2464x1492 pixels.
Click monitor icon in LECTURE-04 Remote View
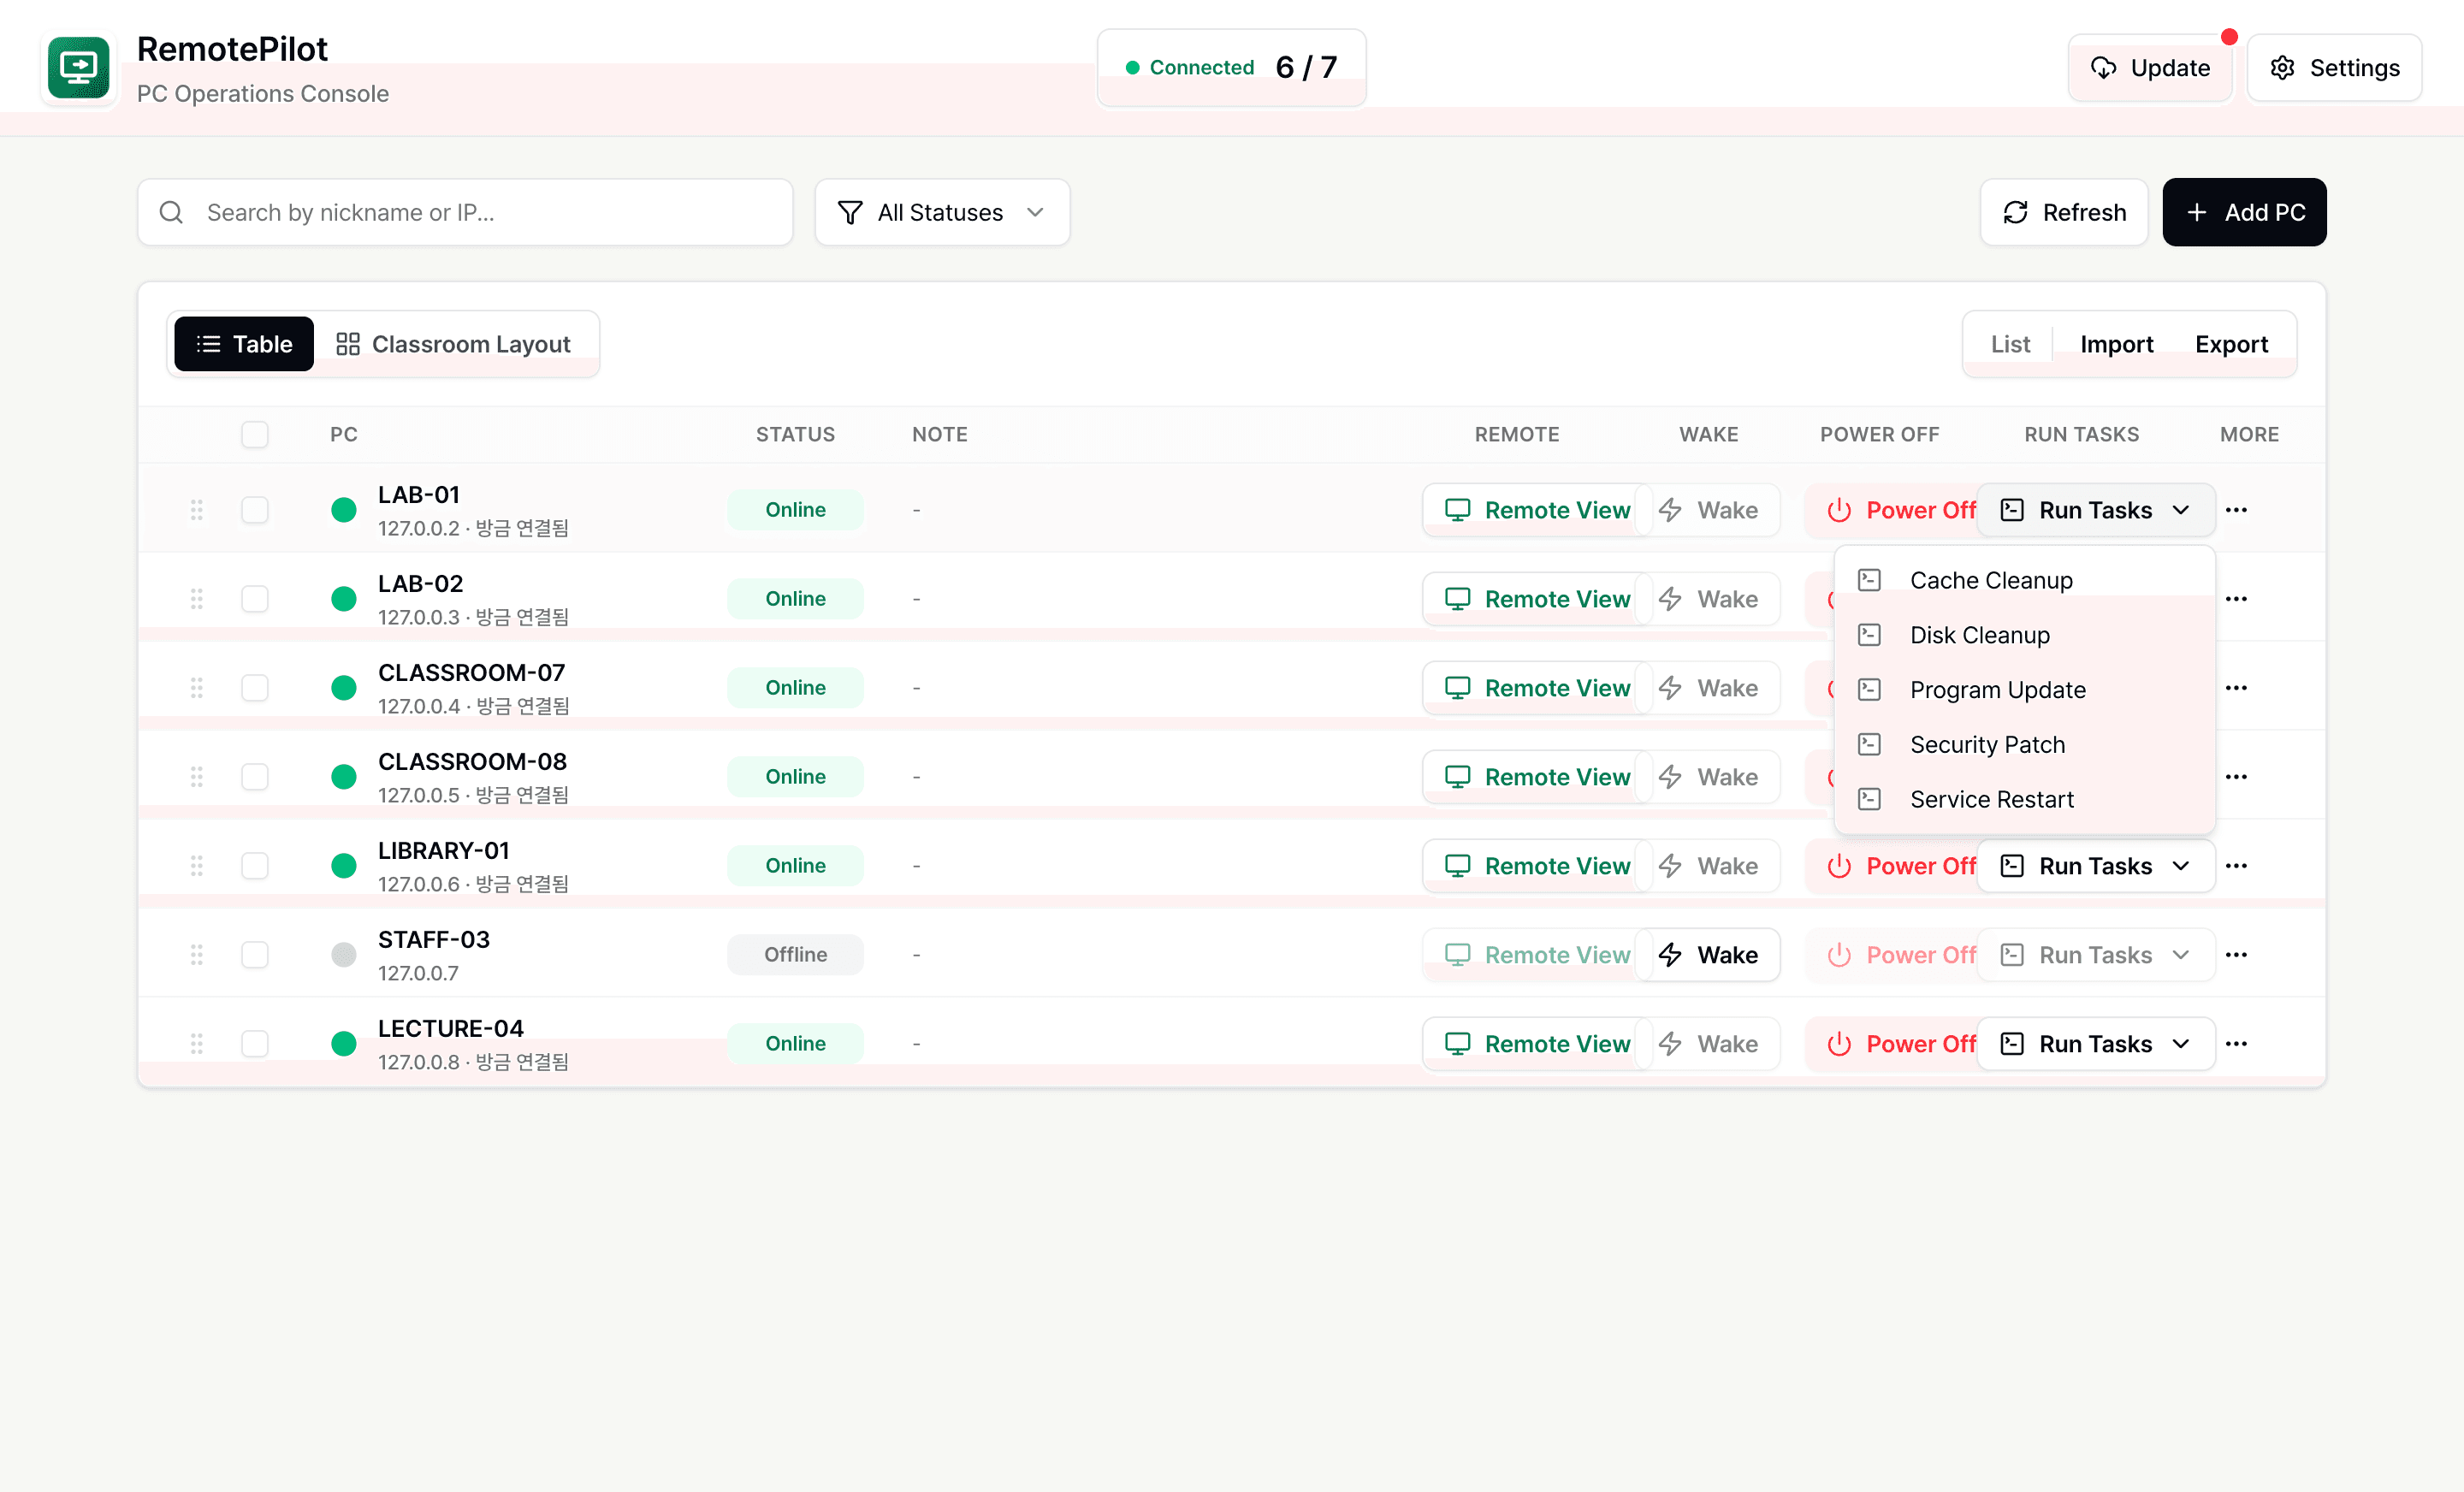[1458, 1044]
